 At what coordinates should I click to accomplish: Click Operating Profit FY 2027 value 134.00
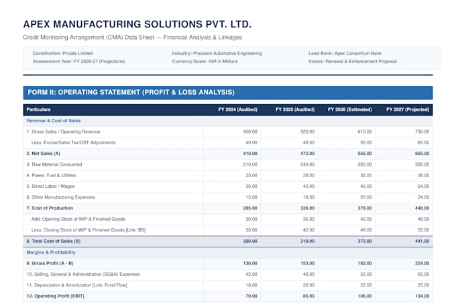[422, 296]
